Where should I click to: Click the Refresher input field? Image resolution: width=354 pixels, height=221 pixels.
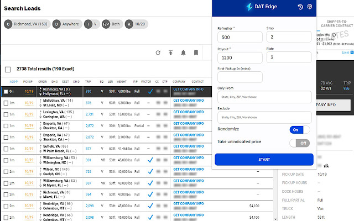tap(240, 37)
